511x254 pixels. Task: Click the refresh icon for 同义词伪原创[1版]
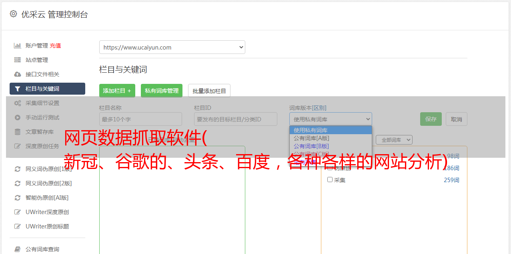click(x=18, y=169)
